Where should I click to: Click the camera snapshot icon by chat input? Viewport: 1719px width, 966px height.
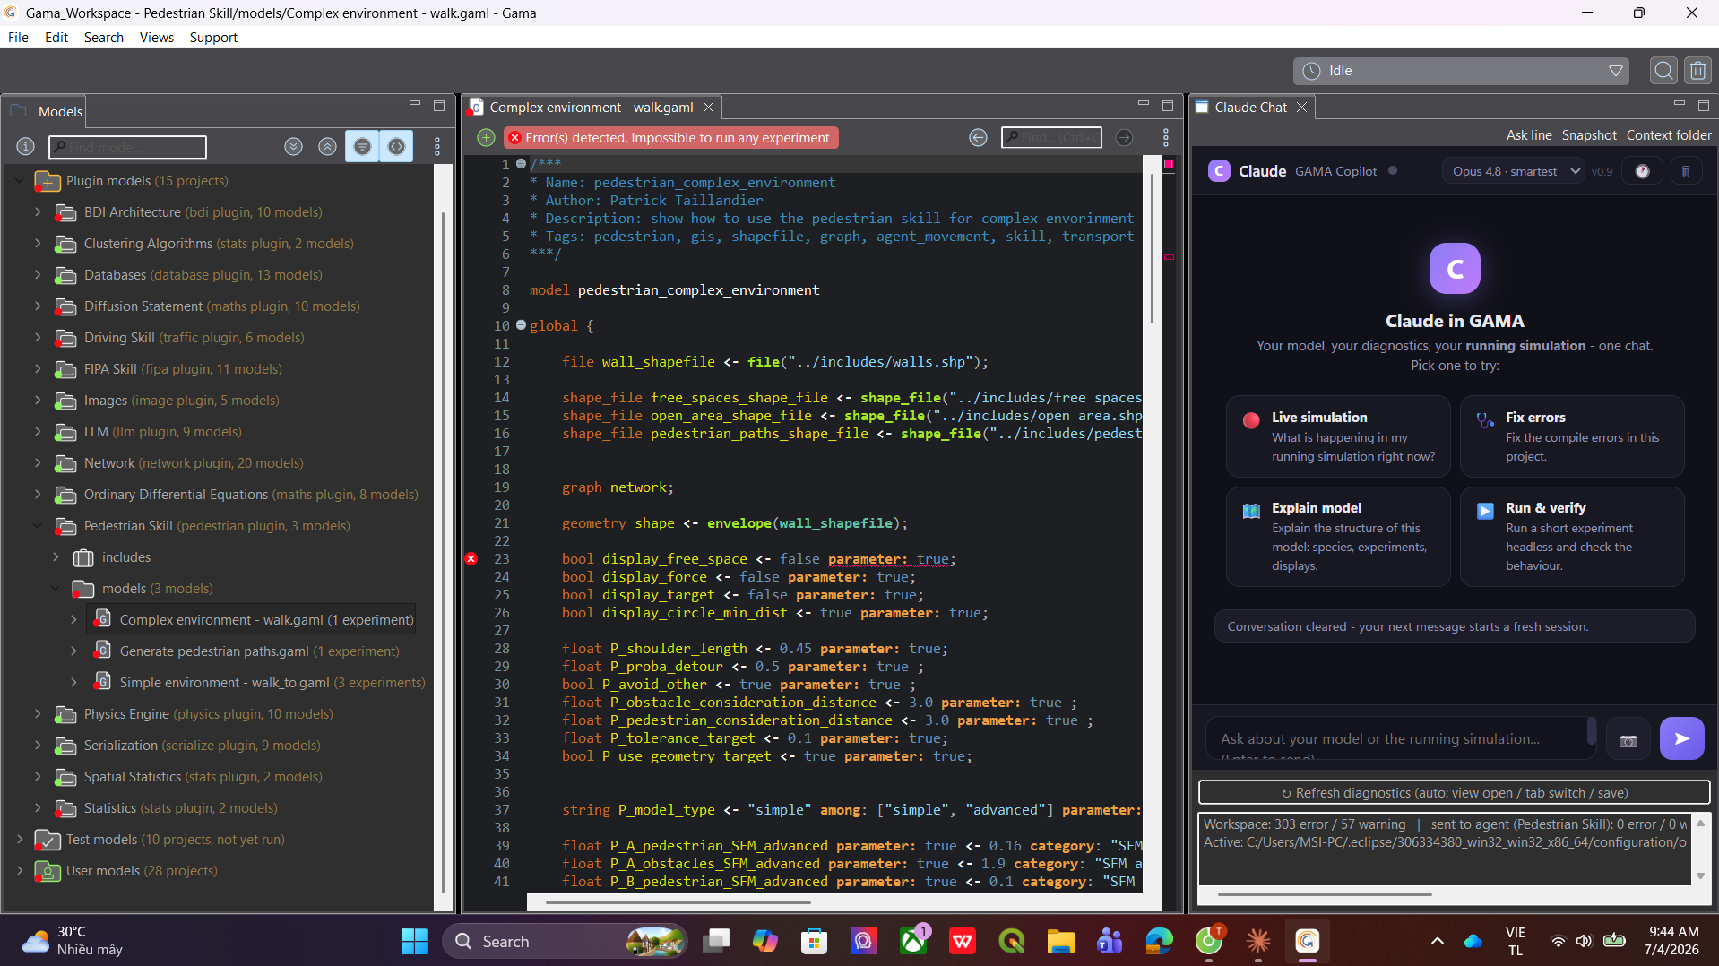(1628, 740)
